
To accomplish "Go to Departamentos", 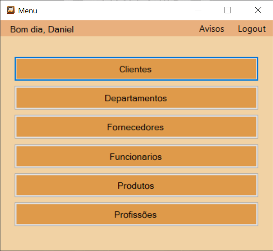I will pyautogui.click(x=136, y=98).
